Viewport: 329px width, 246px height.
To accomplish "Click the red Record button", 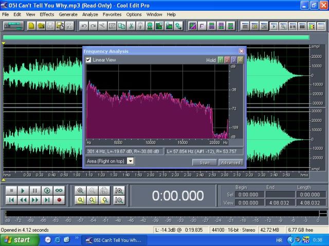I will coord(59,200).
